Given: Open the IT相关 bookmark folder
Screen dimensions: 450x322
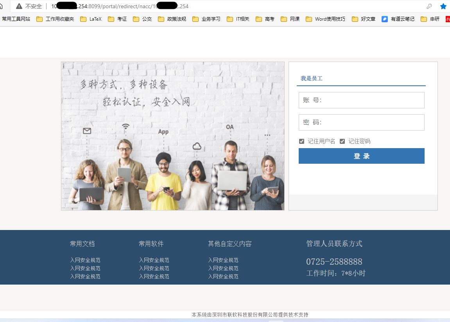Looking at the screenshot, I should (238, 19).
